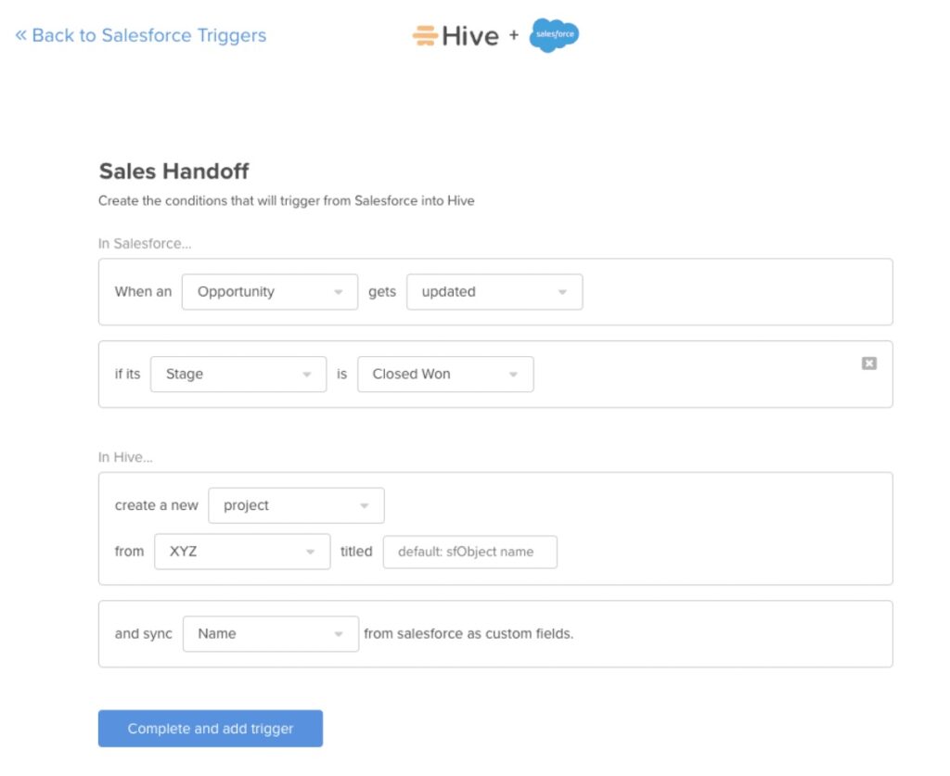Remove the Stage condition with the X icon
Screen dimensions: 950x776
click(x=869, y=363)
